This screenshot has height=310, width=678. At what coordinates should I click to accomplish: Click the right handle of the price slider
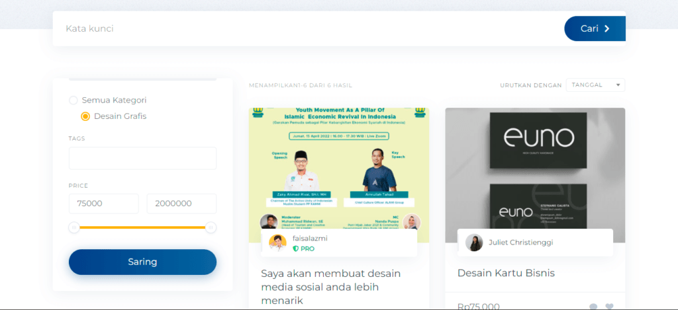point(211,227)
